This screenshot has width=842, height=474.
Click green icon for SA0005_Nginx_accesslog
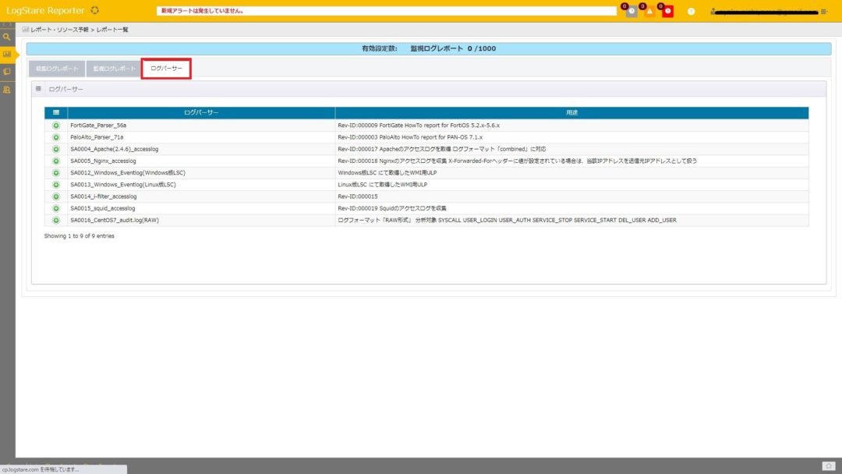[56, 161]
